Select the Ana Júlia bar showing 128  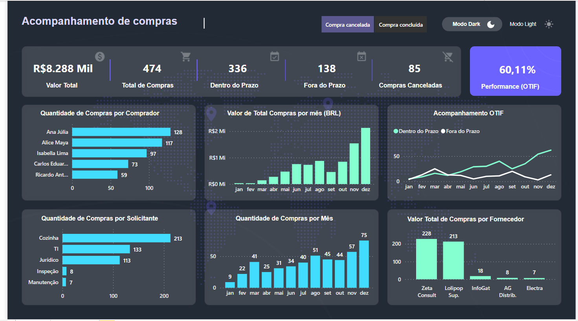121,132
